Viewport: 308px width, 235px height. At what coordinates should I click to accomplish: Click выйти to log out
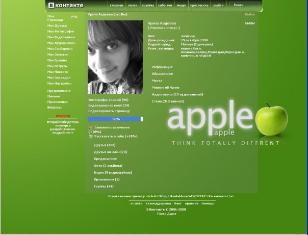click(218, 5)
